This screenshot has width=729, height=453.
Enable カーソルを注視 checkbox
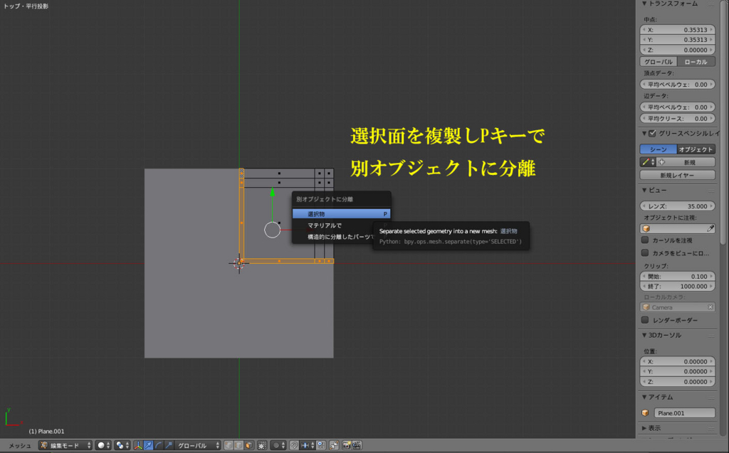tap(645, 240)
